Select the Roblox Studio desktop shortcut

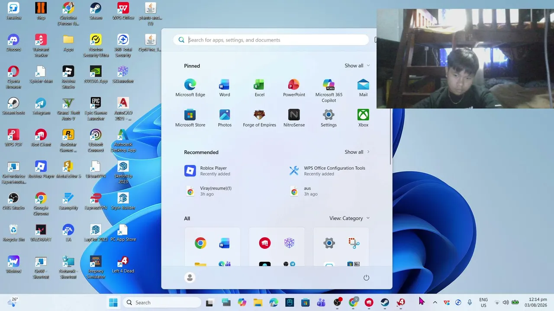click(x=68, y=77)
